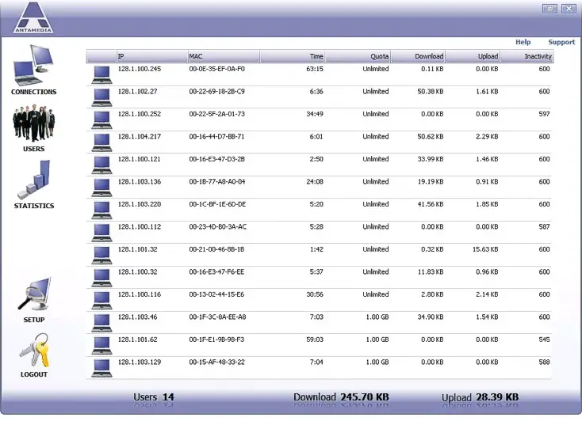Click the 15.63 KB upload value
This screenshot has height=421, width=582.
tap(485, 249)
